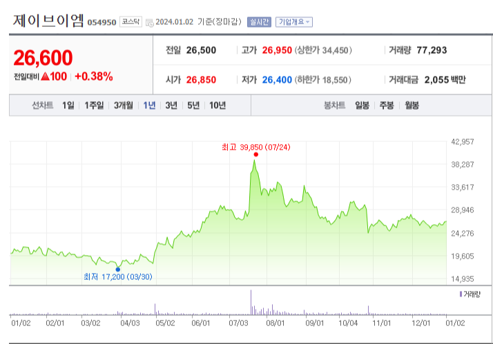Click the red up-triangle change indicator
Viewport: 493px width, 344px height.
pyautogui.click(x=45, y=76)
